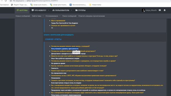
Task: Open the ЧТО НОВОГО? menu item
Action: coord(39,10)
